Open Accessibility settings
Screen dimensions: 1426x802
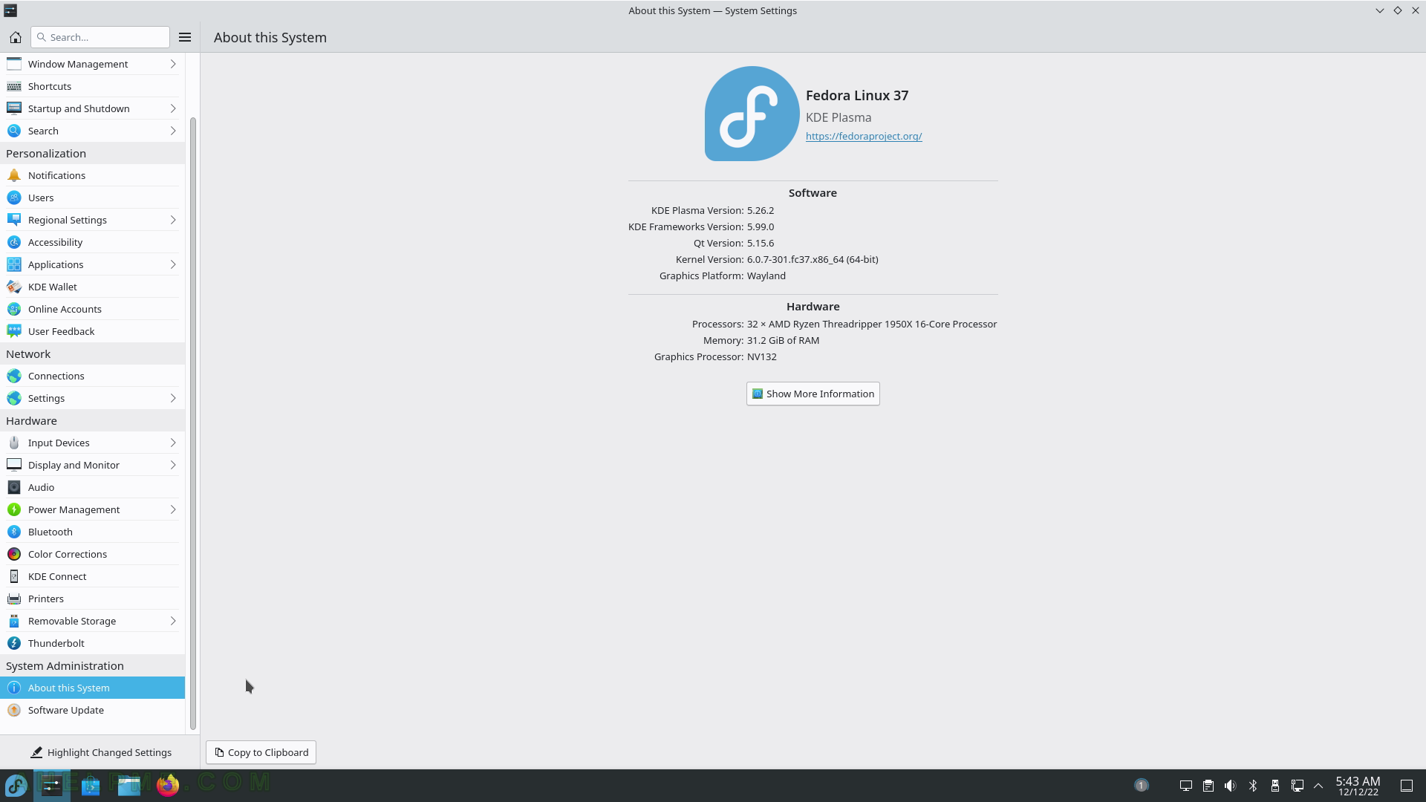click(92, 242)
